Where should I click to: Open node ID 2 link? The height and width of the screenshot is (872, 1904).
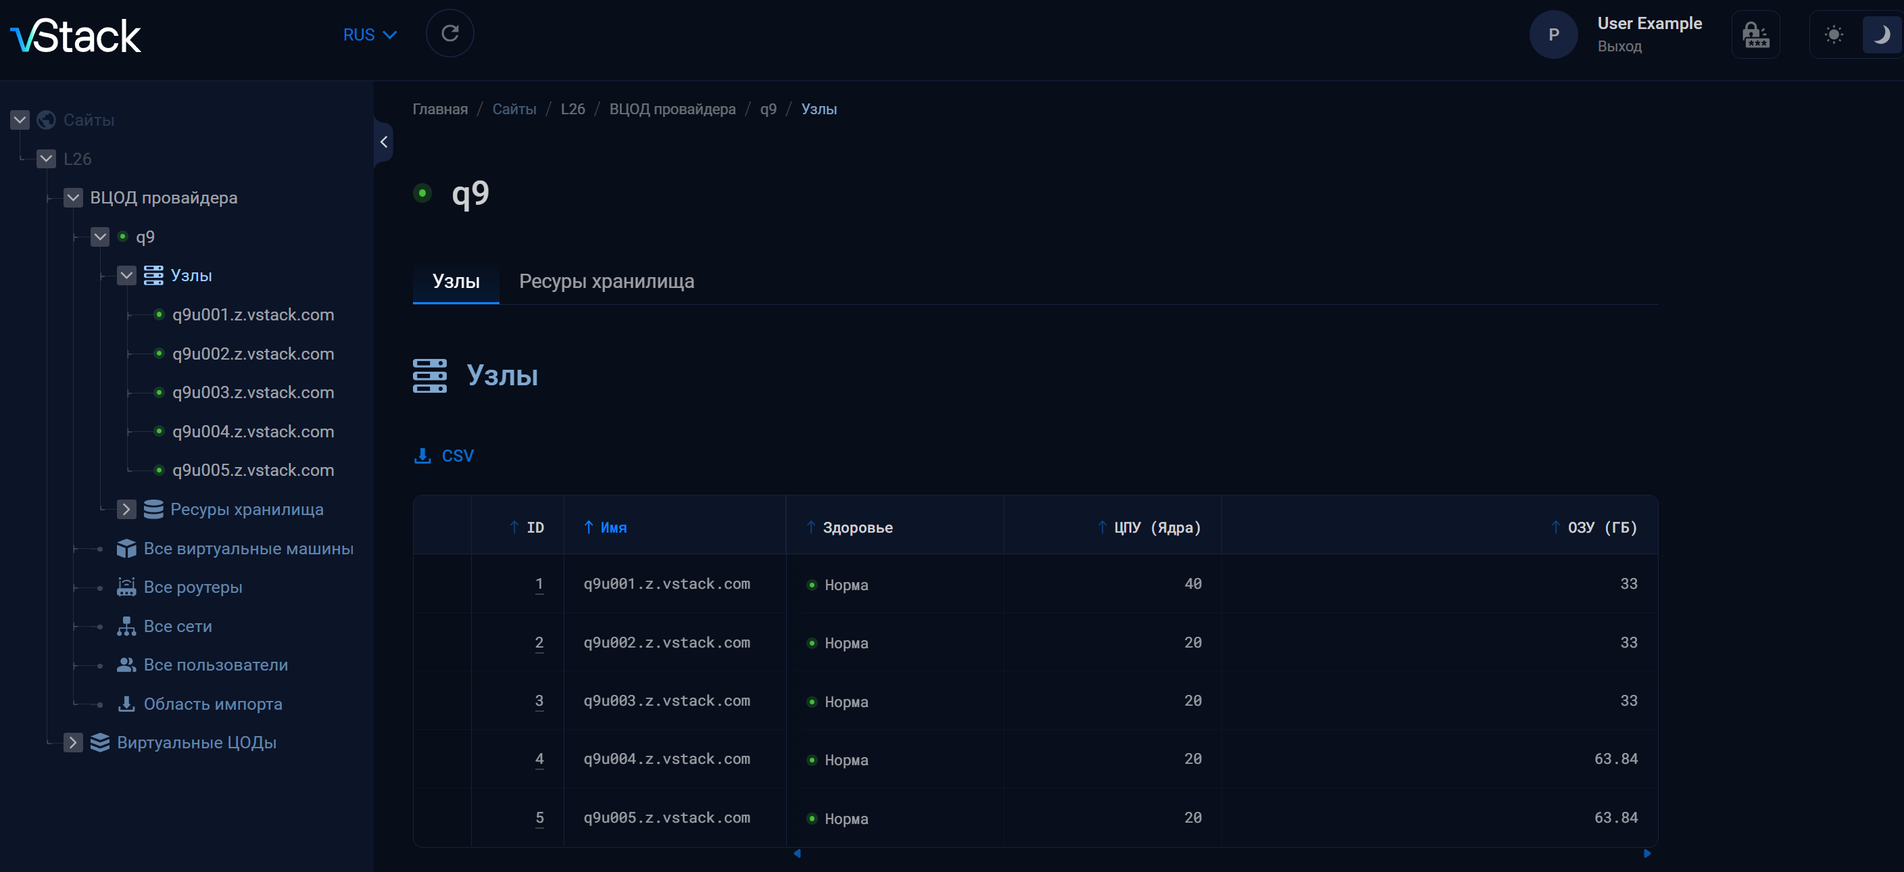point(539,643)
